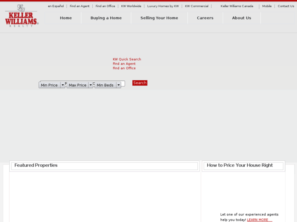Viewport: 297px width, 222px height.
Task: Open Find an Office in top bar
Action: pyautogui.click(x=105, y=6)
